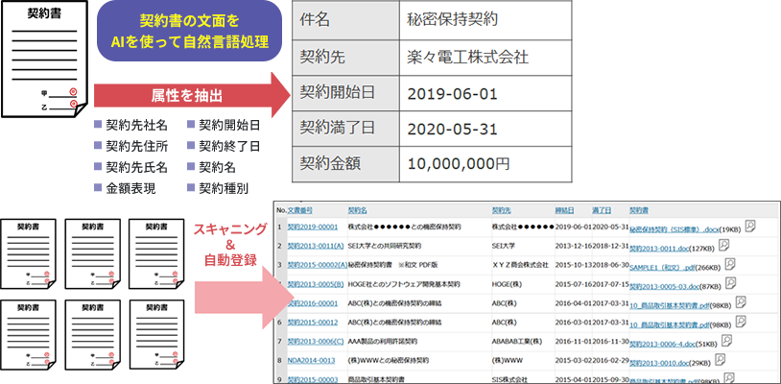Select cell (株)WWWとの秘密保持契約
Image resolution: width=781 pixels, height=384 pixels.
pos(389,361)
